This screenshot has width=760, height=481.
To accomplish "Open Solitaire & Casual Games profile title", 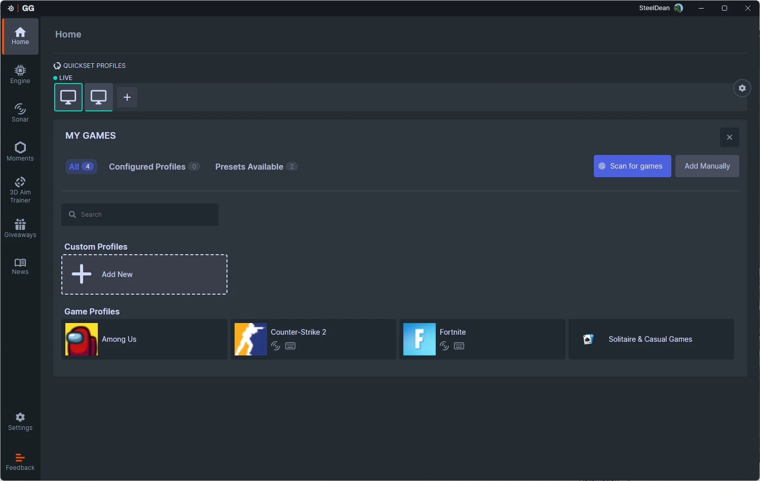I will point(651,339).
